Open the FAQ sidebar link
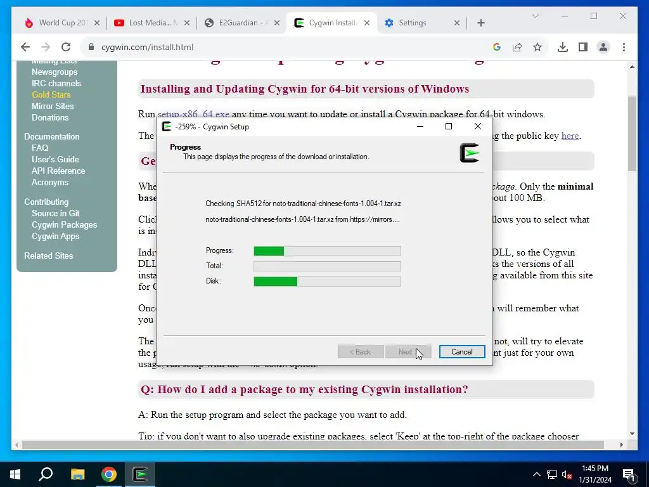The width and height of the screenshot is (649, 487). [x=40, y=148]
